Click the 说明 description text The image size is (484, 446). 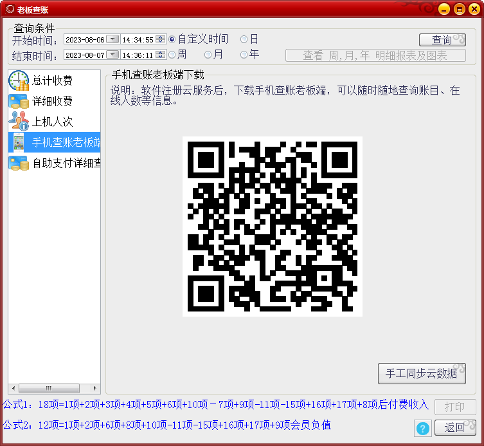[x=285, y=95]
